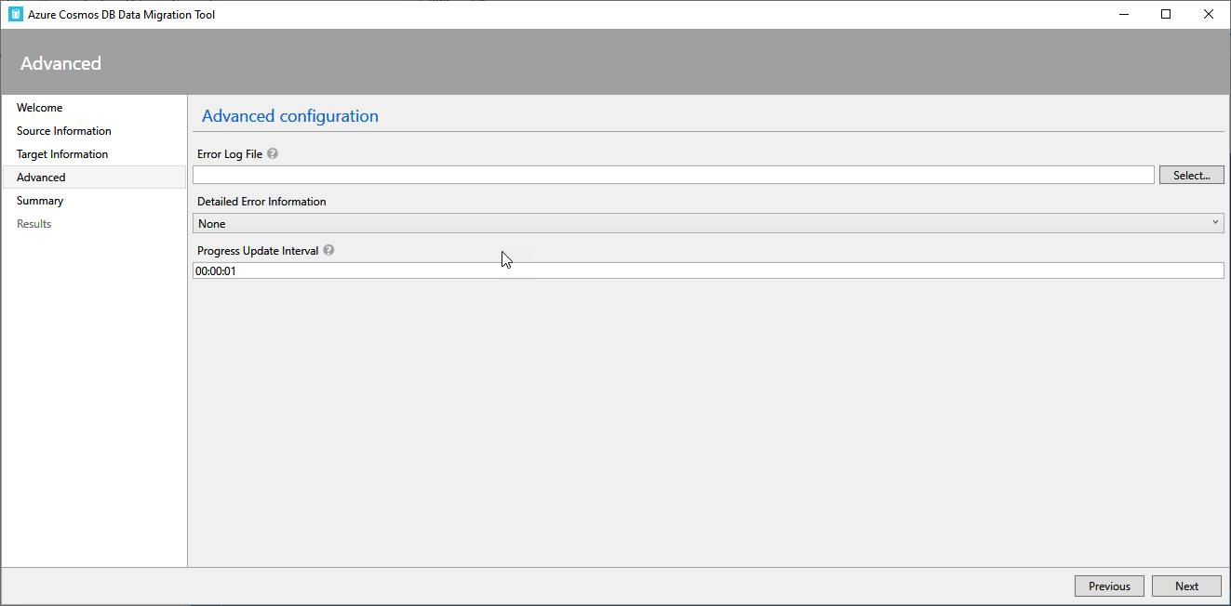Jump to the Summary step
This screenshot has width=1231, height=606.
tap(40, 201)
